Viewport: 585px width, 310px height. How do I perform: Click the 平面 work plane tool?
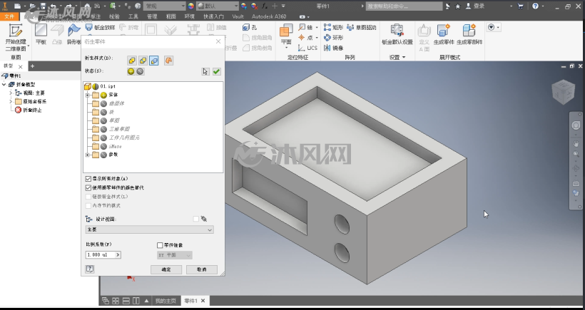(286, 34)
